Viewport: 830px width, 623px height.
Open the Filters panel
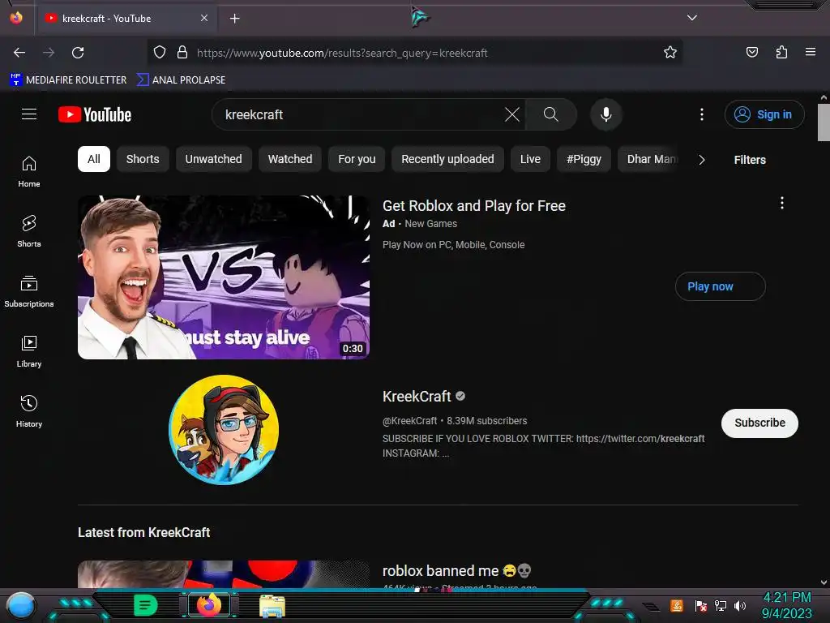click(x=750, y=160)
